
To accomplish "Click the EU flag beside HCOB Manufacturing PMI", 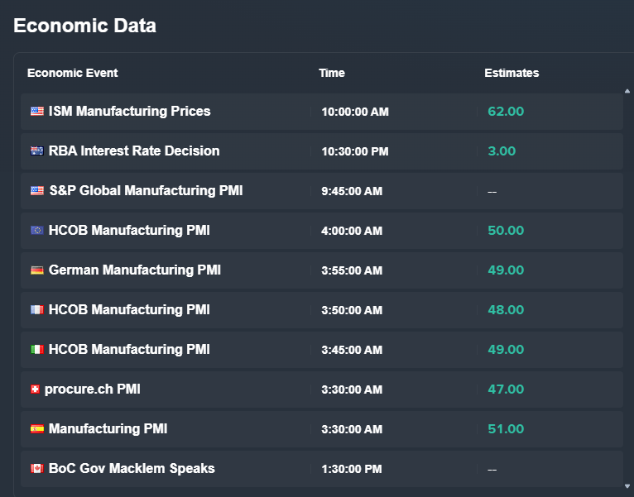I will tap(37, 230).
